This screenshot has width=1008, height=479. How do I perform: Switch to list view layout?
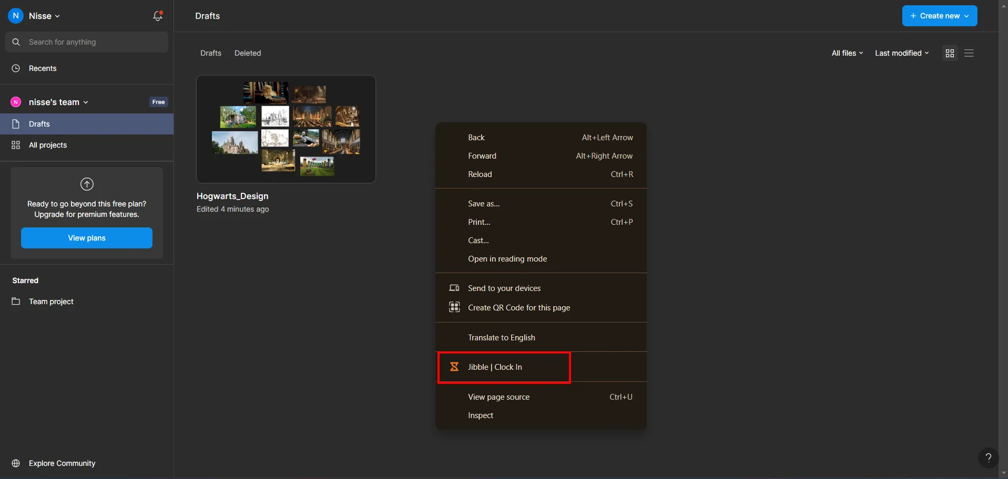[969, 53]
